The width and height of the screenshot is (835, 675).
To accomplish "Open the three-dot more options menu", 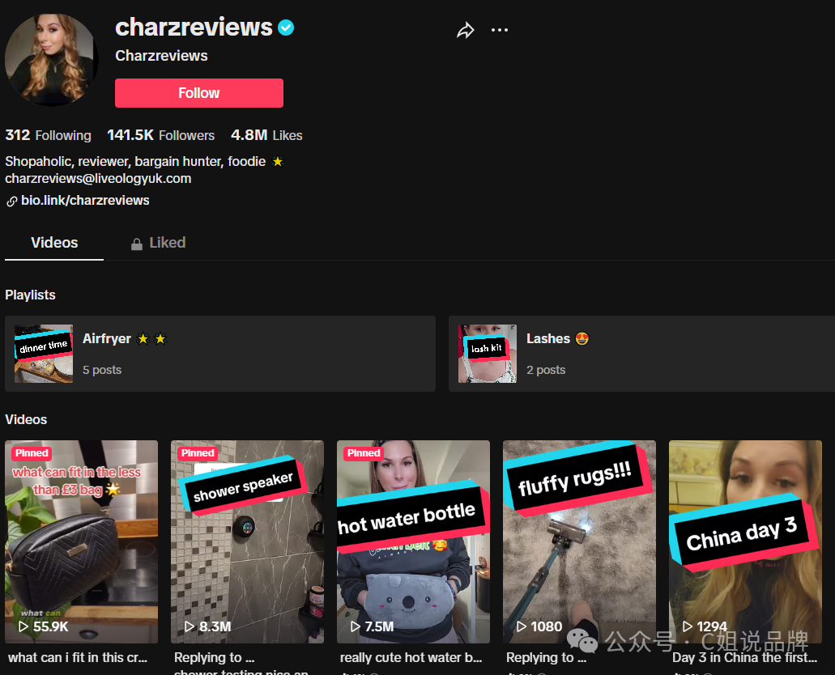I will (499, 30).
